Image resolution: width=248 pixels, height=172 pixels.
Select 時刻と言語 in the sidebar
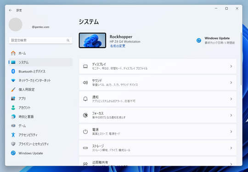pos(40,117)
